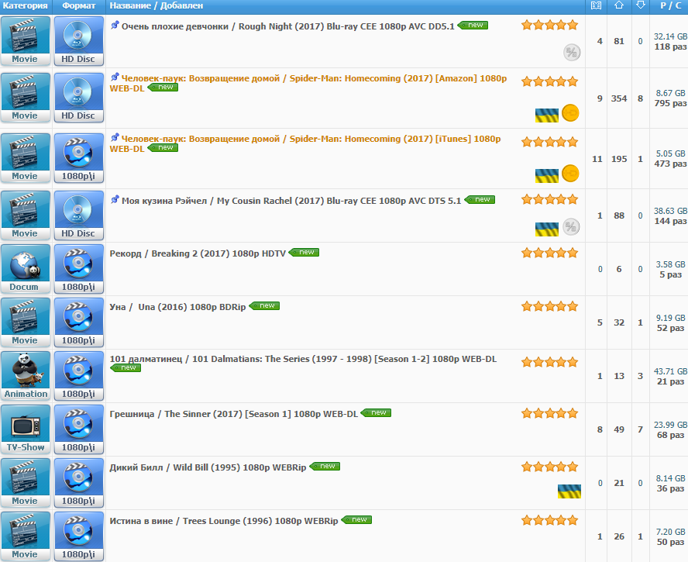Click 1080p format icon for 101 Dalmatians row
This screenshot has height=562, width=688.
click(78, 376)
